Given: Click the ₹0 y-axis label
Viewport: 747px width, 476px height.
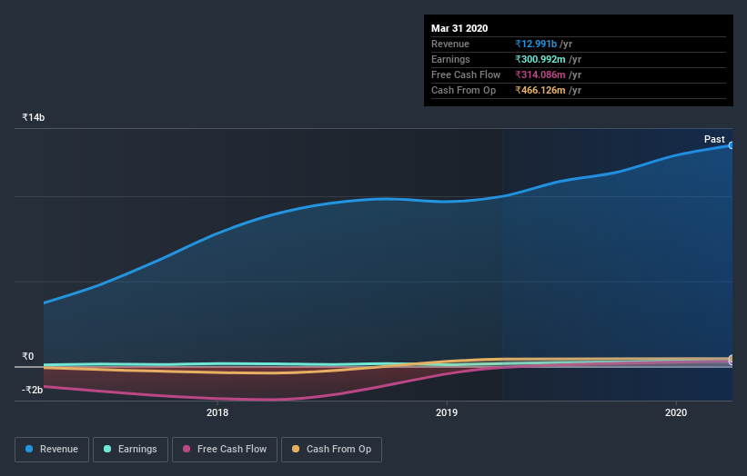Looking at the screenshot, I should click(x=27, y=356).
